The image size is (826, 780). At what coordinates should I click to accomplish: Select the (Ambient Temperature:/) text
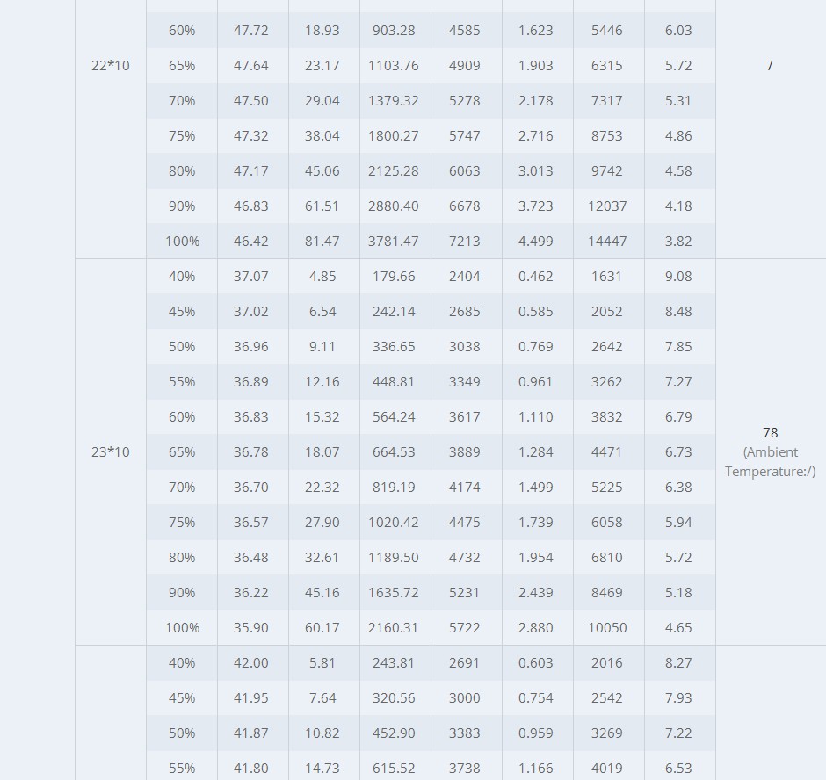tap(770, 462)
